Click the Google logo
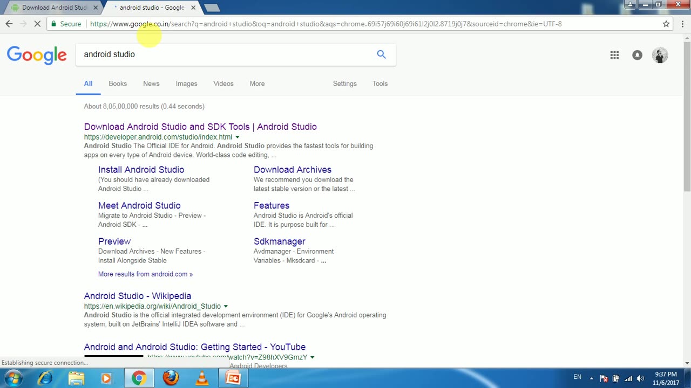This screenshot has width=691, height=388. coord(37,55)
